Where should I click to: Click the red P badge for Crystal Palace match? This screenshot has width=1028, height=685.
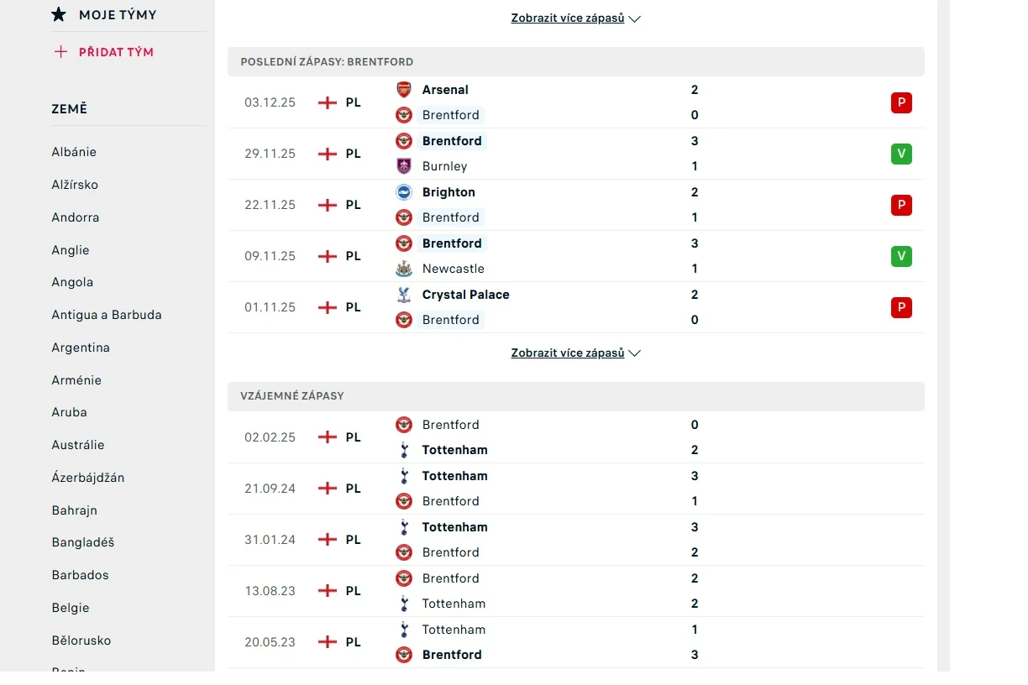(901, 307)
